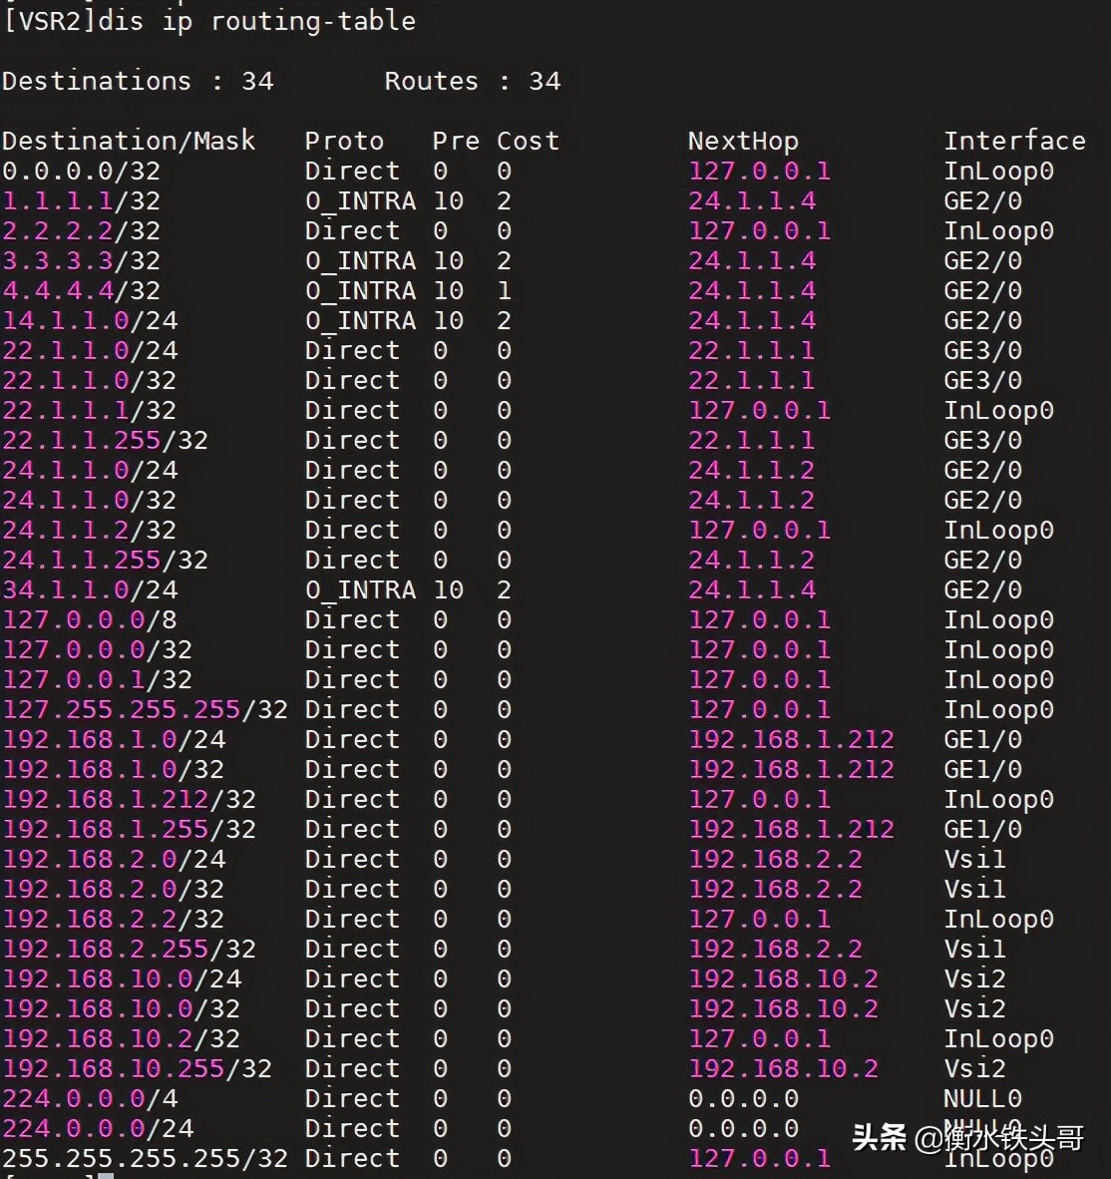1111x1179 pixels.
Task: Click the Interface column header
Action: [x=1014, y=141]
